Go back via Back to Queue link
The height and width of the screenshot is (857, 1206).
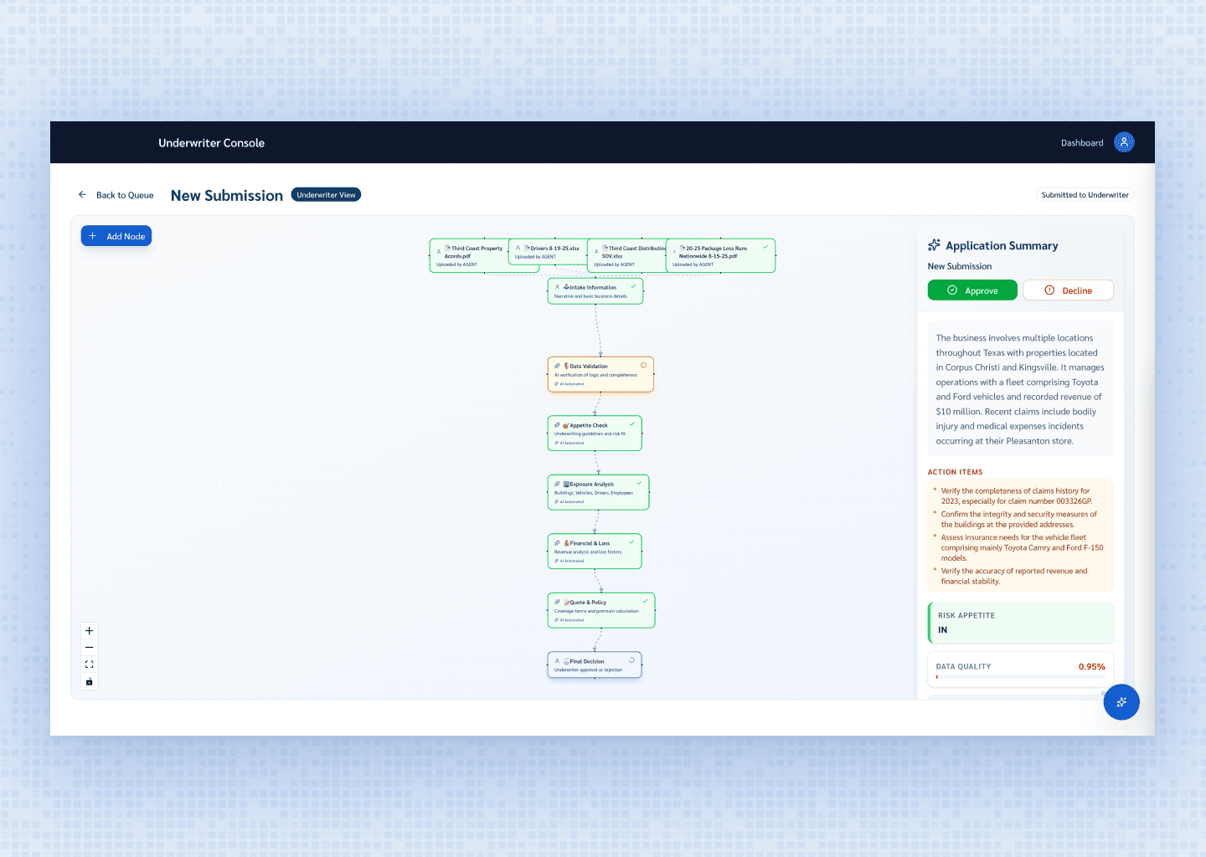pos(125,196)
